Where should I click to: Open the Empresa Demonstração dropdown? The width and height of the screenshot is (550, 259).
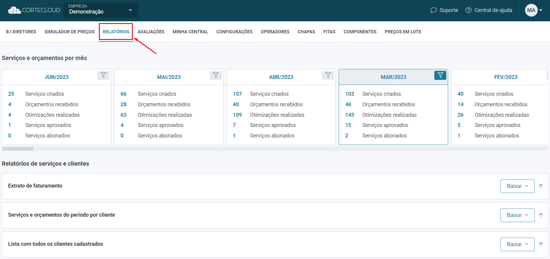click(x=101, y=10)
